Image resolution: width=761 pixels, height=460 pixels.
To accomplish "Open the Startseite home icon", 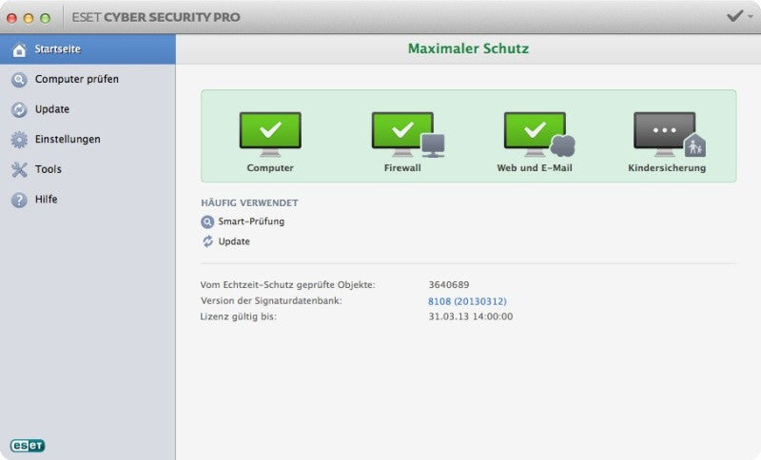I will pos(19,49).
